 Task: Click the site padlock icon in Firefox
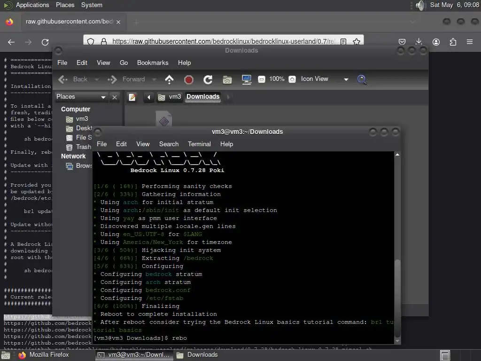104,41
